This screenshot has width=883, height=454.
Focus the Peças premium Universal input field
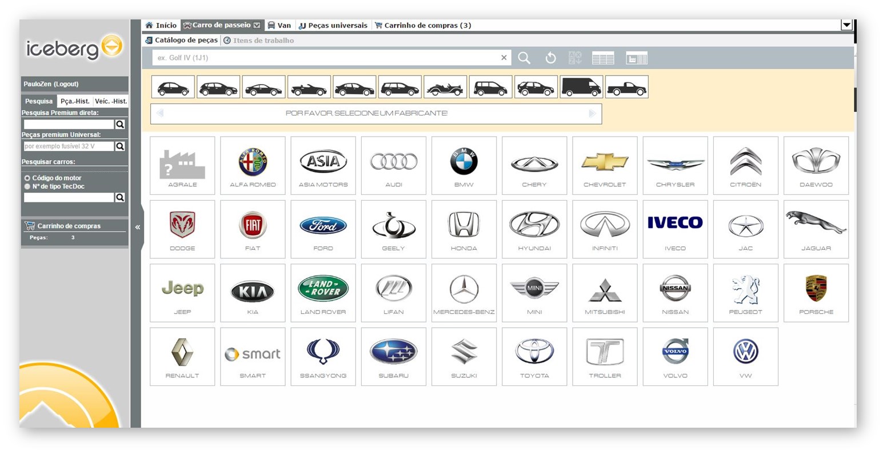click(x=69, y=146)
